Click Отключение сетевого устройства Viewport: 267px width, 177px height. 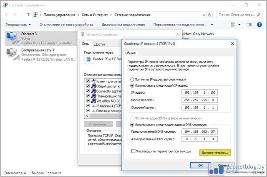[66, 25]
